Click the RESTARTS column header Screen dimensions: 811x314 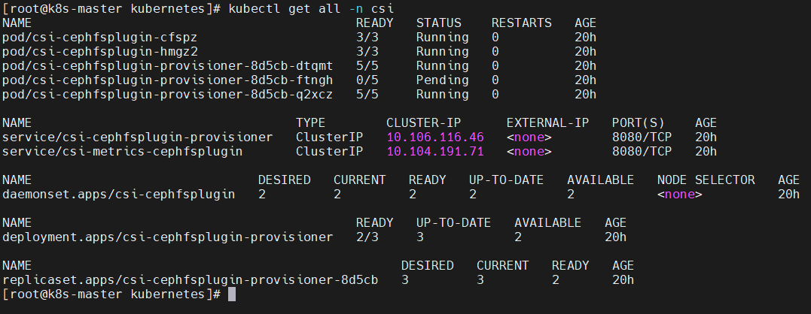tap(521, 23)
